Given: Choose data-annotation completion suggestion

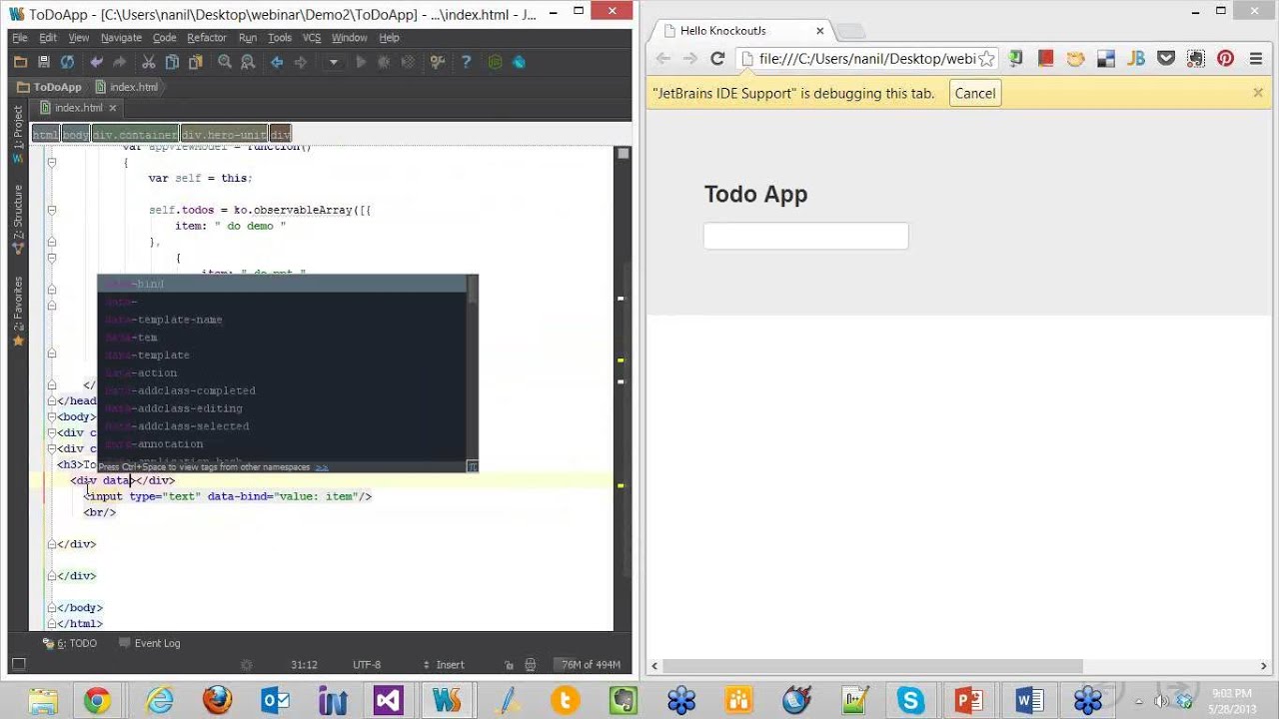Looking at the screenshot, I should [x=282, y=444].
